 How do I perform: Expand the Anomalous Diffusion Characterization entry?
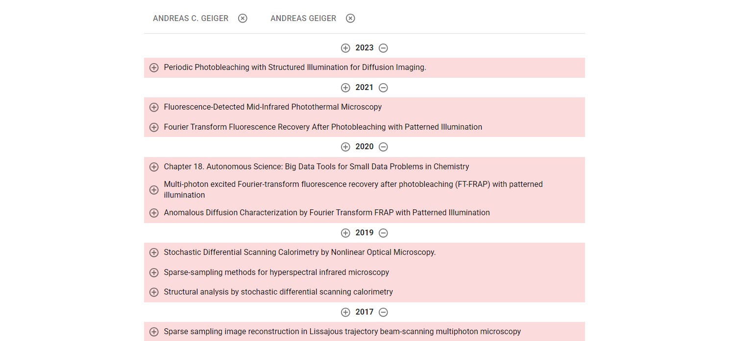[154, 213]
